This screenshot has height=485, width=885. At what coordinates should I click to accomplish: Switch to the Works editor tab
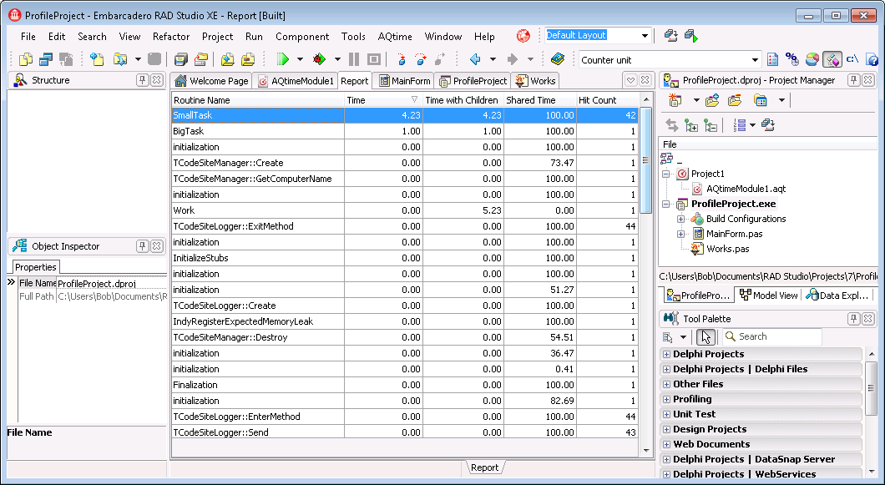click(536, 81)
